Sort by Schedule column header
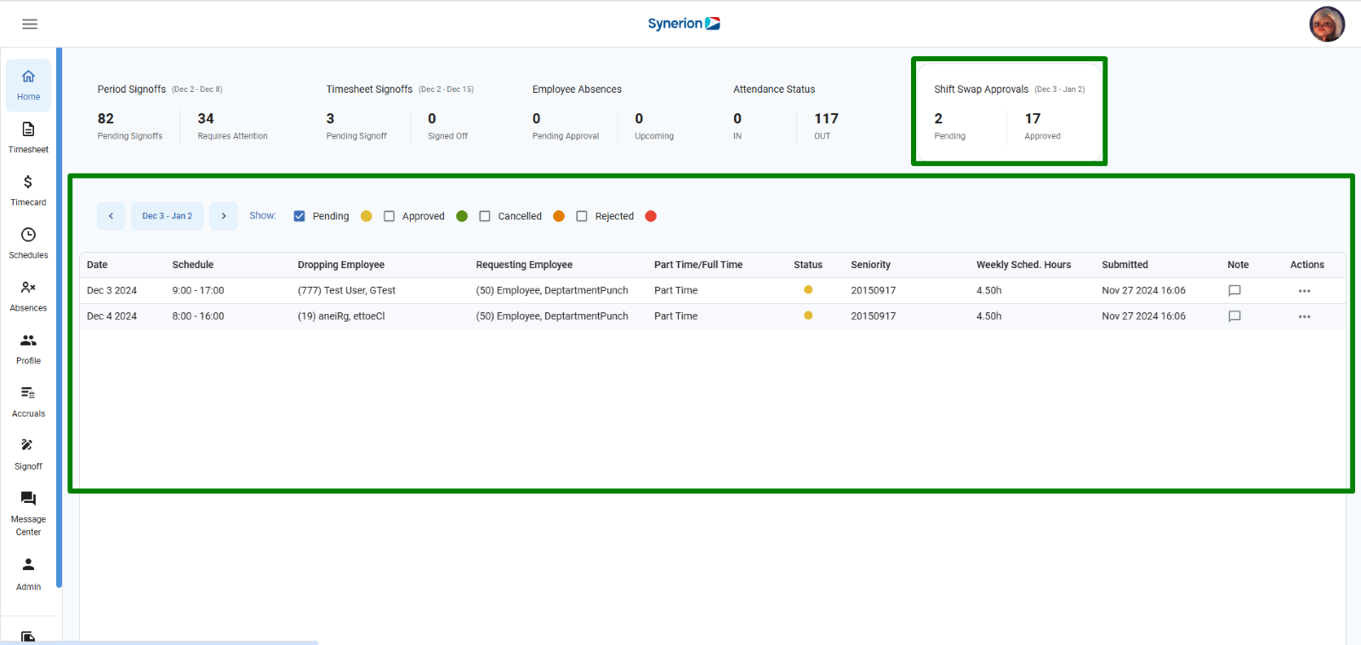Image resolution: width=1361 pixels, height=645 pixels. coord(193,265)
